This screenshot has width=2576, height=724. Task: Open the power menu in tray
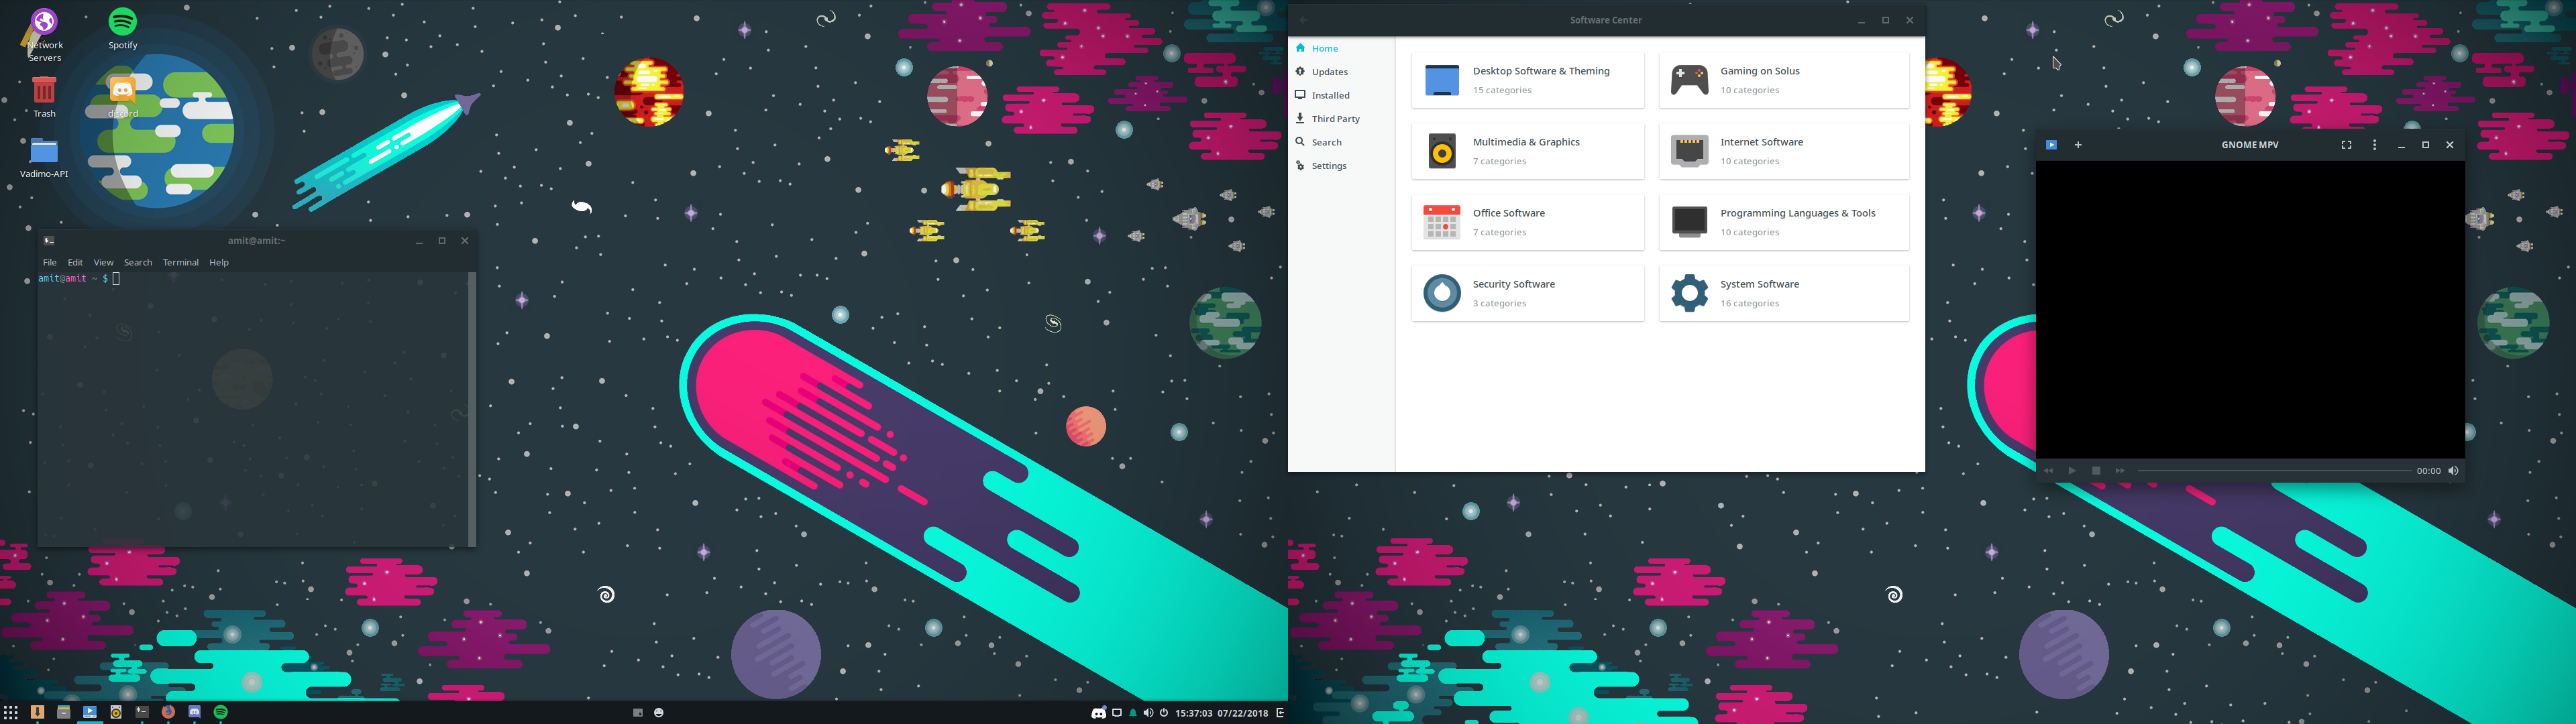tap(1164, 713)
